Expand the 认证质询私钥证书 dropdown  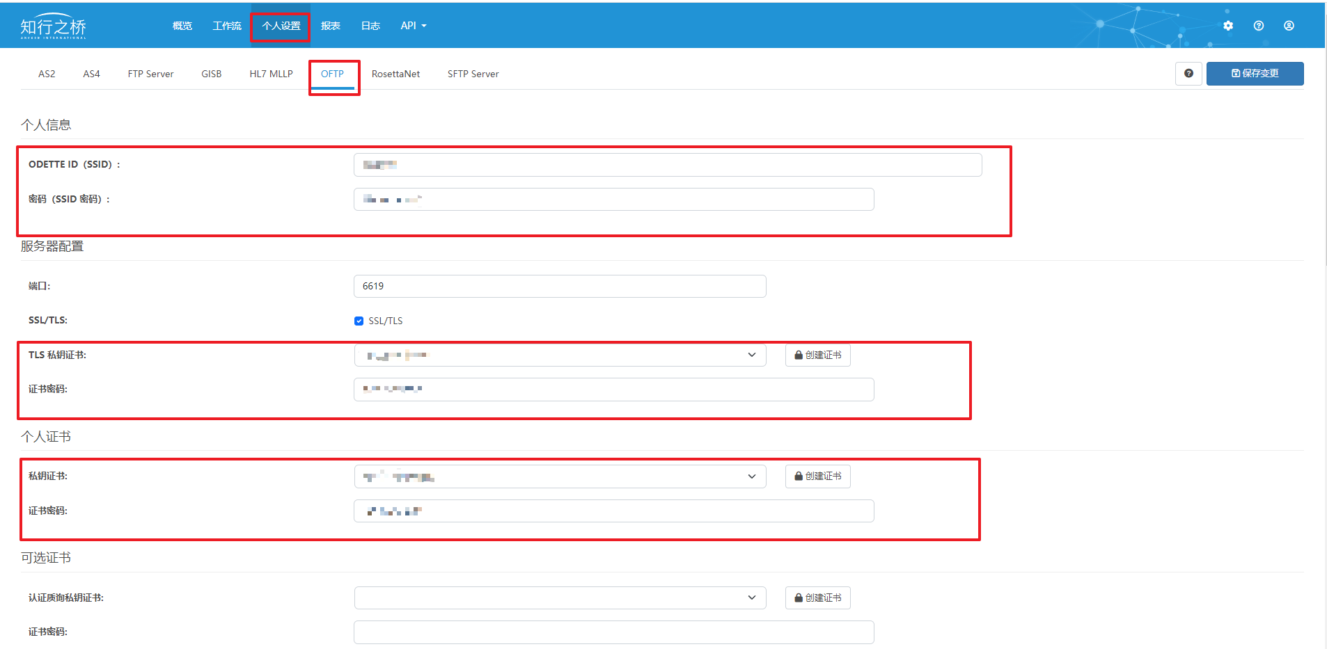click(x=560, y=598)
